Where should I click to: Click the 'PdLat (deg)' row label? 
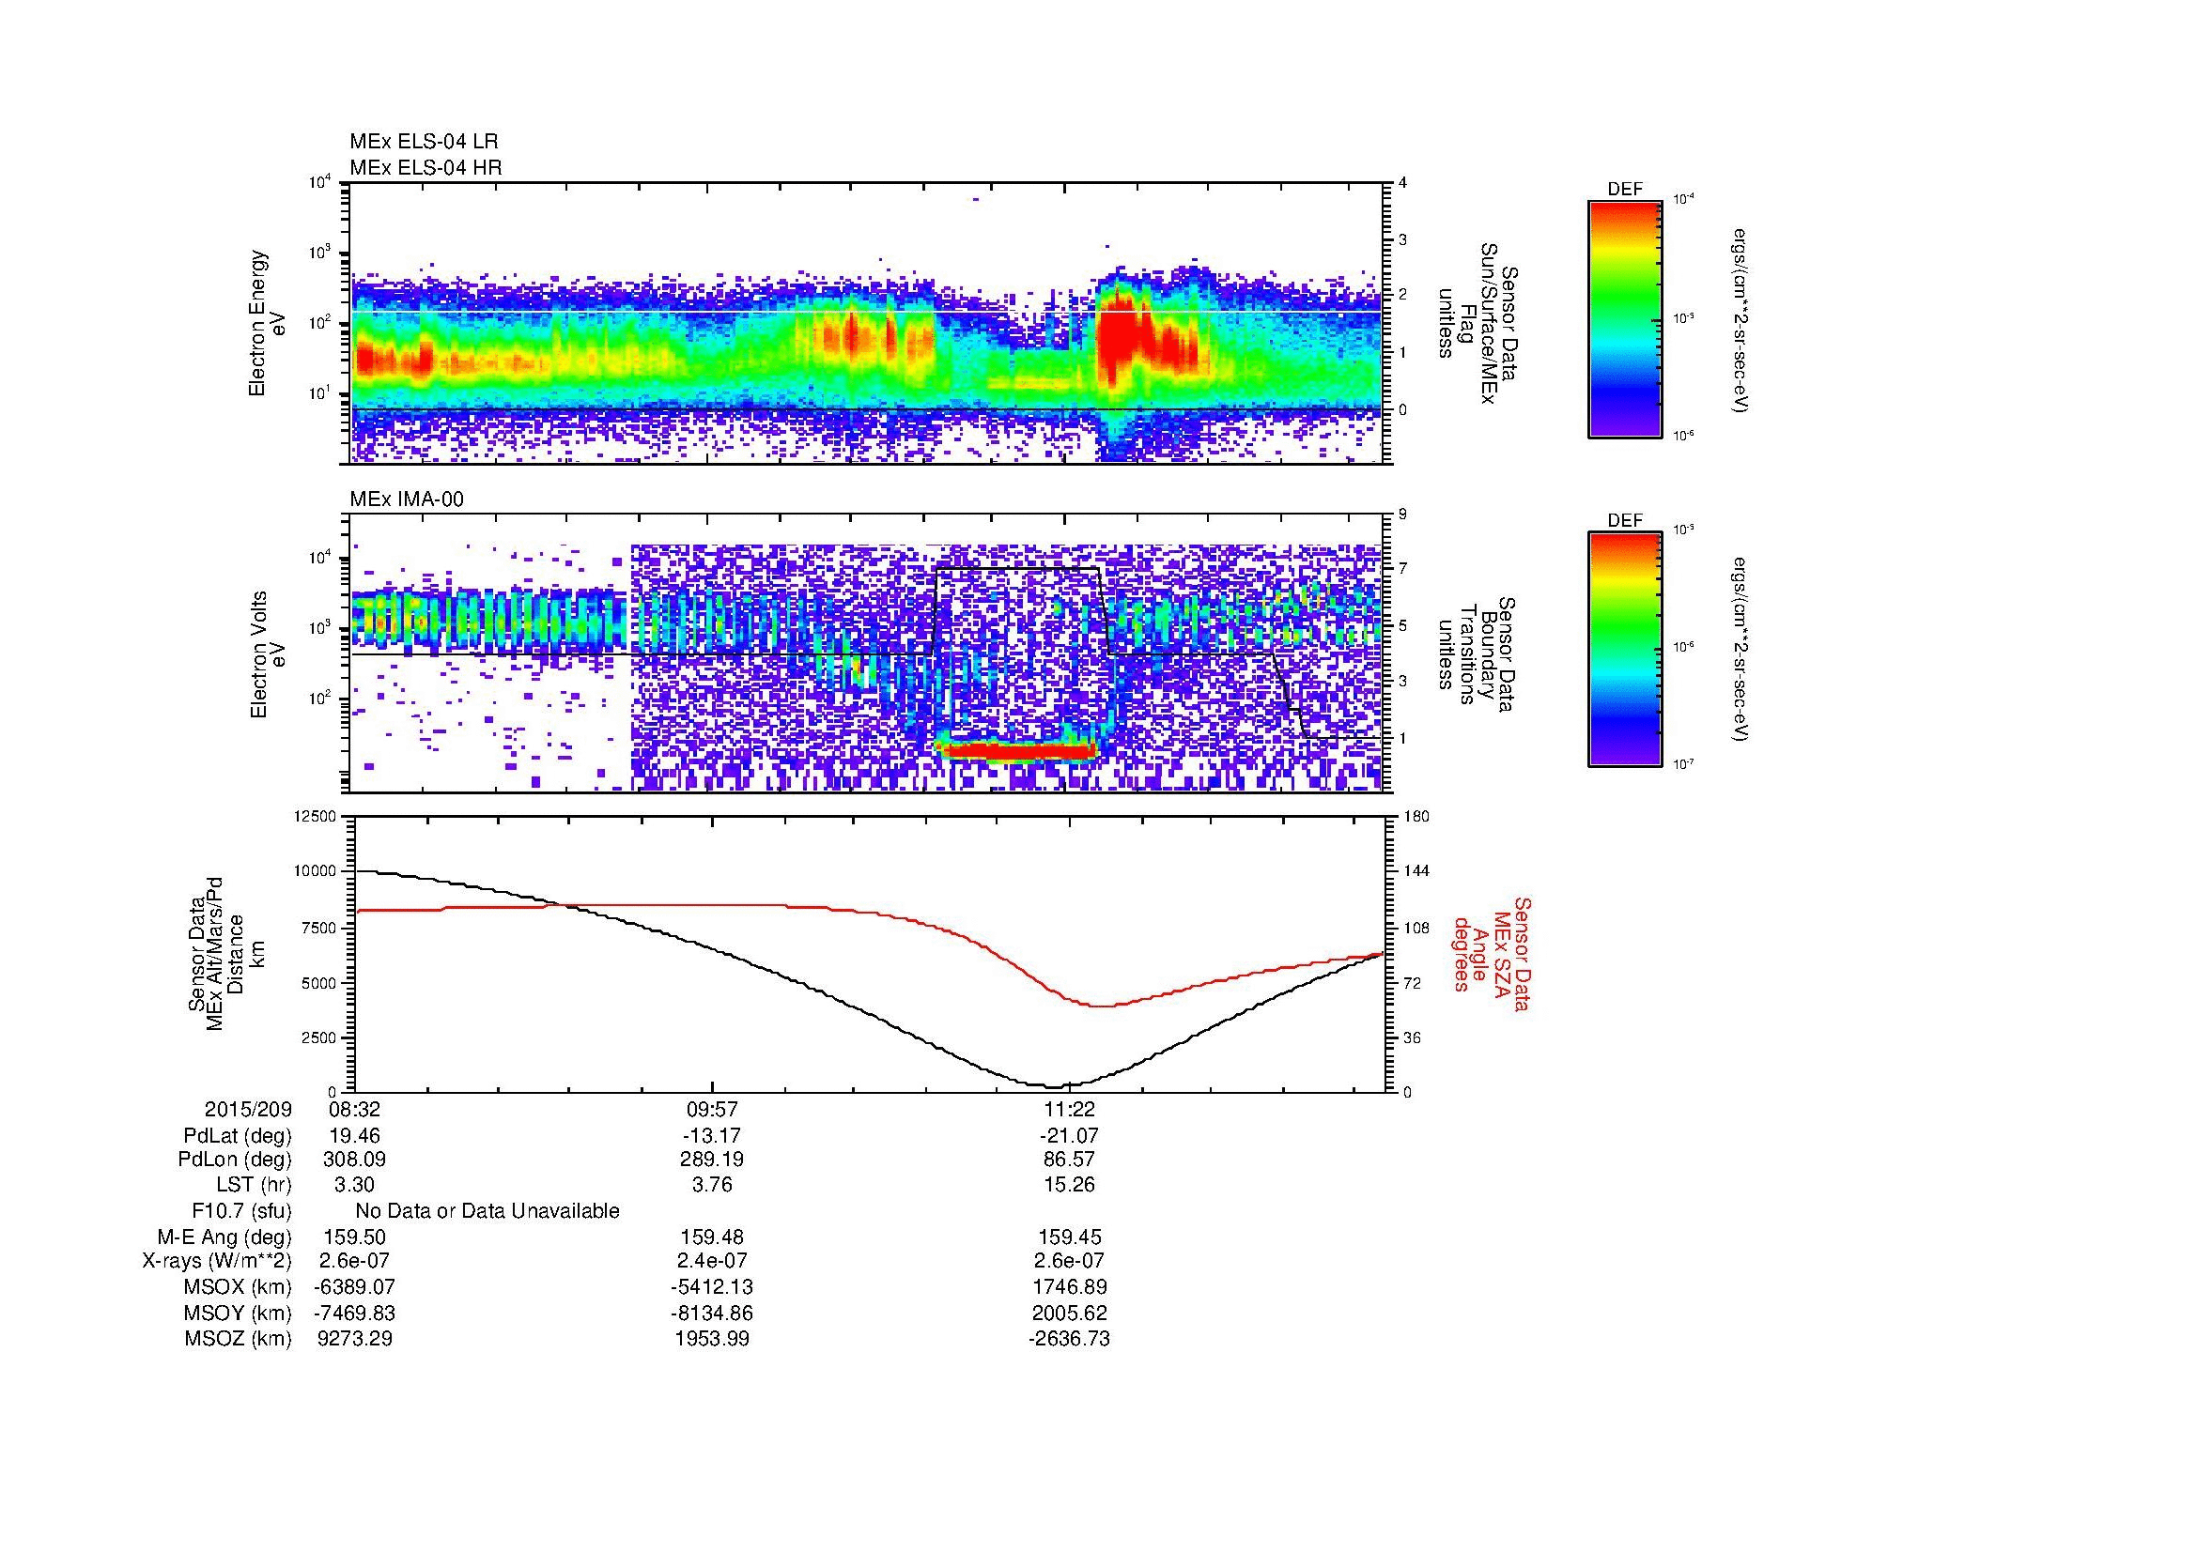tap(238, 1136)
